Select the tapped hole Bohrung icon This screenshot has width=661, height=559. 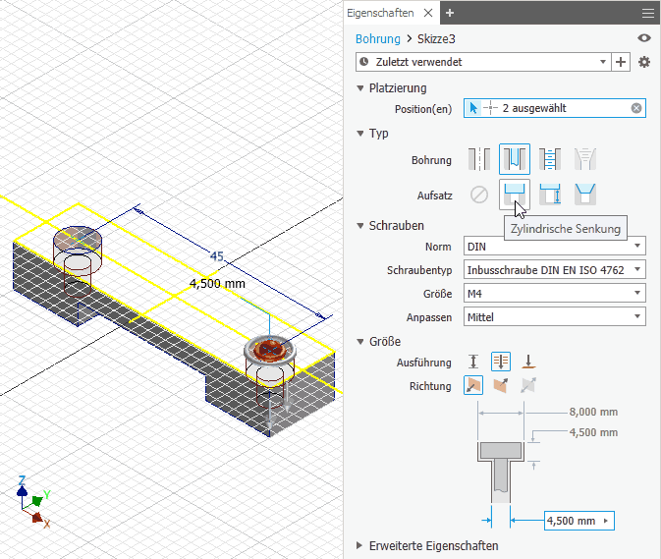click(550, 159)
